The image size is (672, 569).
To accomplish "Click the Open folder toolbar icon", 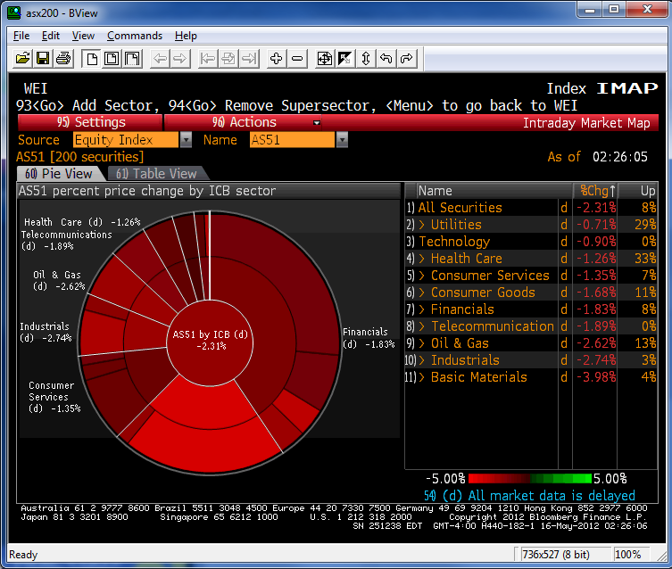I will point(23,59).
